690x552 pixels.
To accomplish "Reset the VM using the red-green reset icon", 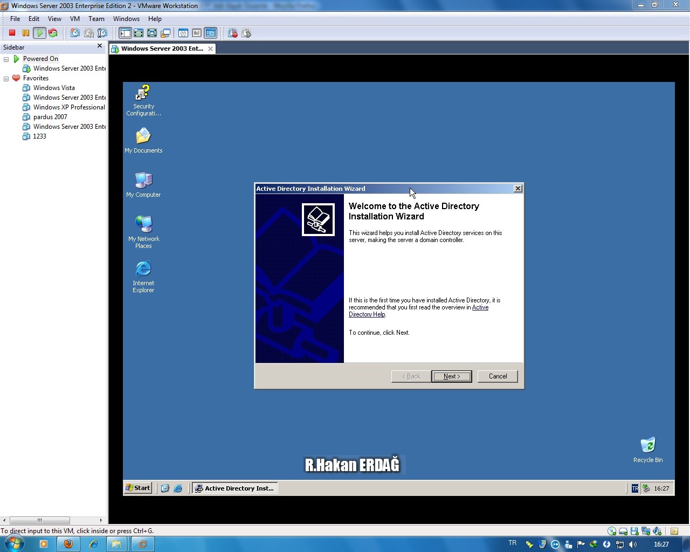I will pyautogui.click(x=53, y=33).
